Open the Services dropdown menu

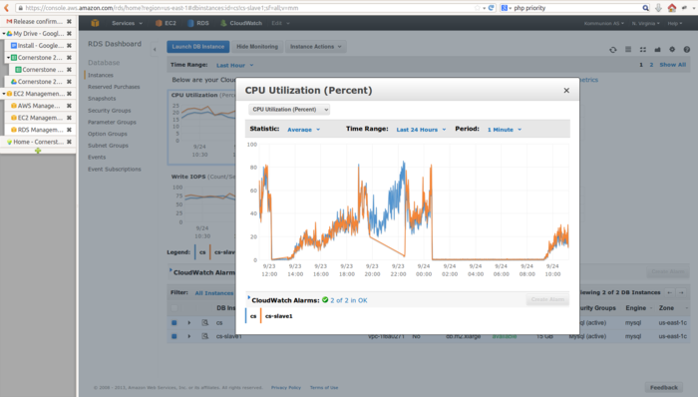coord(127,23)
